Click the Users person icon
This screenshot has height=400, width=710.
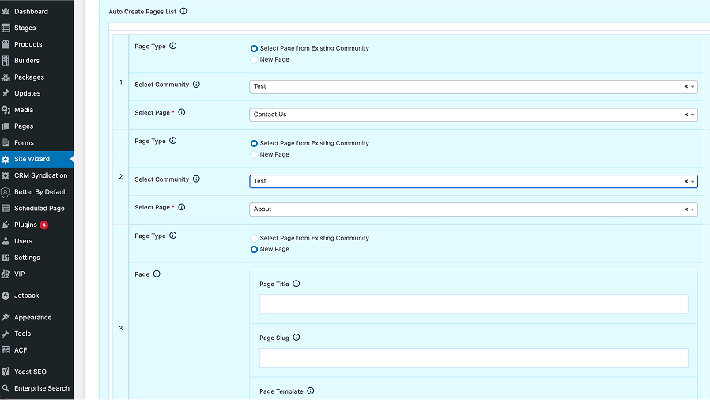coord(6,241)
